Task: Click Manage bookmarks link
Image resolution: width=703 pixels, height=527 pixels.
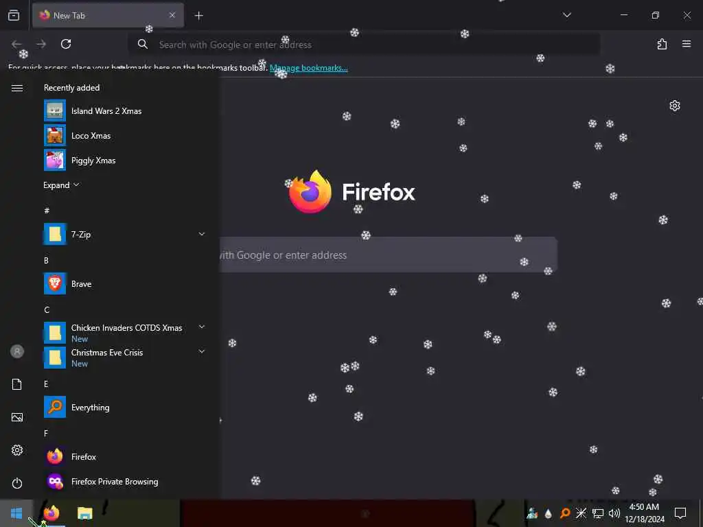Action: click(308, 68)
